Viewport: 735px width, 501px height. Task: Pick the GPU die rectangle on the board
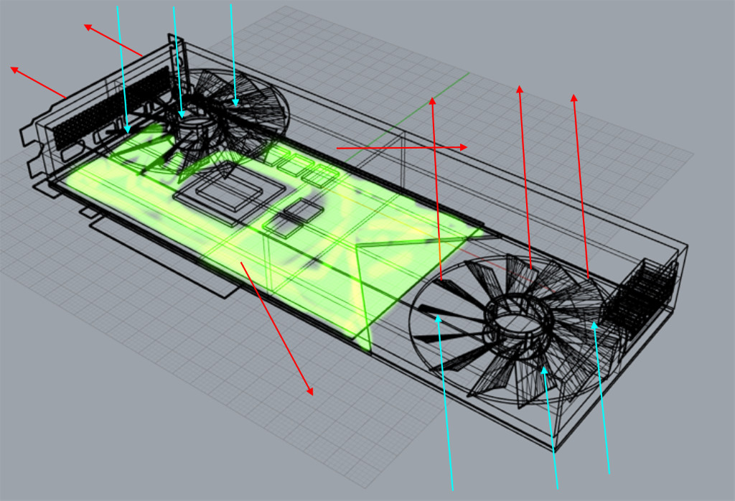[229, 192]
